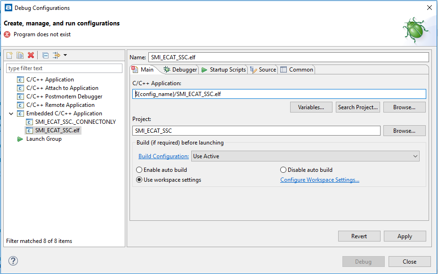
Task: Enable auto build radio button
Action: (x=139, y=170)
